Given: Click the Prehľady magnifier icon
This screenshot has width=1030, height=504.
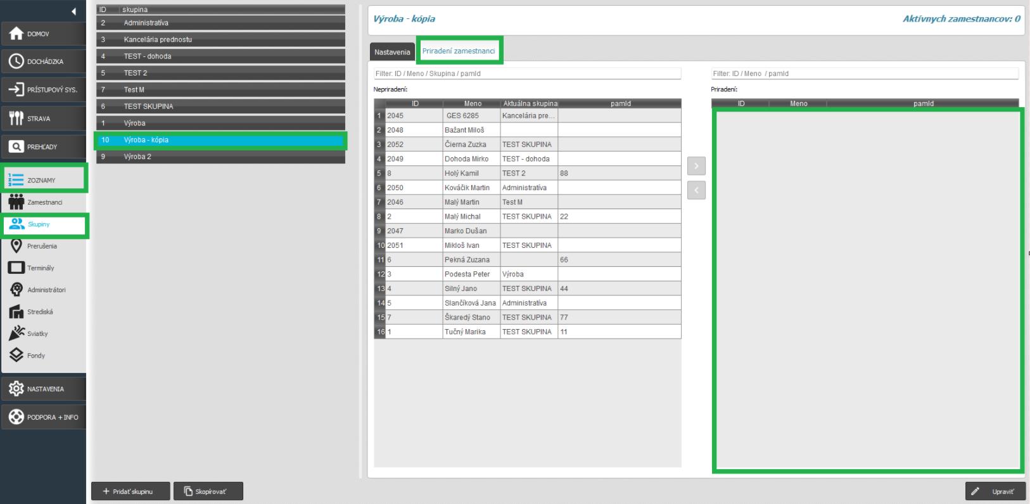Looking at the screenshot, I should point(16,146).
